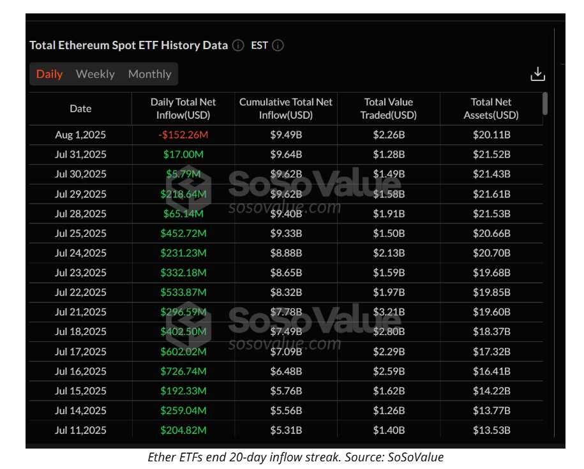Click the info icon next to EST
Image resolution: width=584 pixels, height=469 pixels.
[x=278, y=45]
